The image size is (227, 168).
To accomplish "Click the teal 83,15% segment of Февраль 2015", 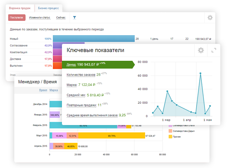I will tap(83, 125).
